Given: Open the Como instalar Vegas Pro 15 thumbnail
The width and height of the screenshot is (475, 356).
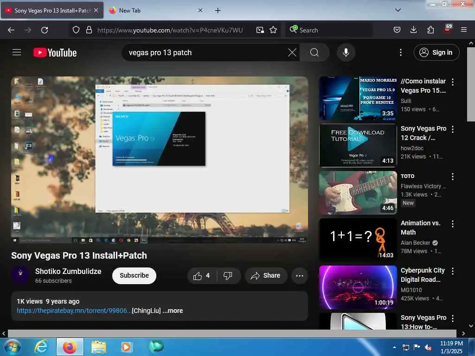Looking at the screenshot, I should tap(358, 98).
